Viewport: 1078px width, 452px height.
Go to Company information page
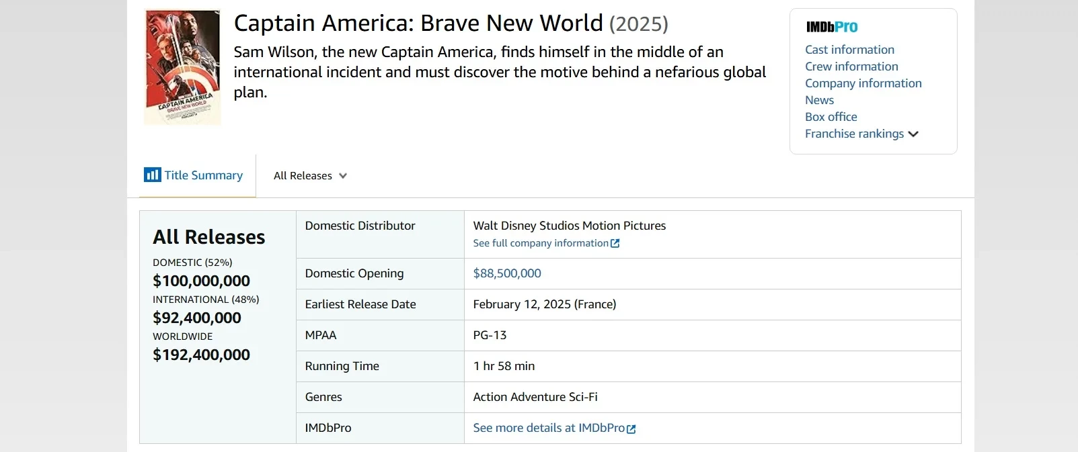tap(863, 83)
